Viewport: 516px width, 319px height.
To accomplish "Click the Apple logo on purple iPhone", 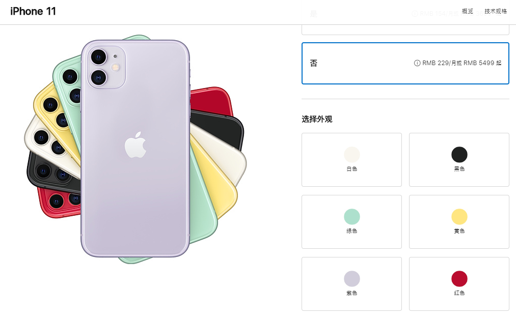I will pos(135,145).
